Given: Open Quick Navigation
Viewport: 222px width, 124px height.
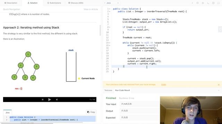Looking at the screenshot, I should coord(11,9).
